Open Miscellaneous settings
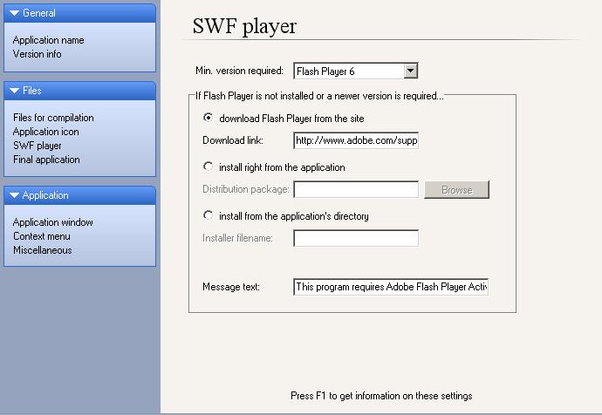 (43, 250)
